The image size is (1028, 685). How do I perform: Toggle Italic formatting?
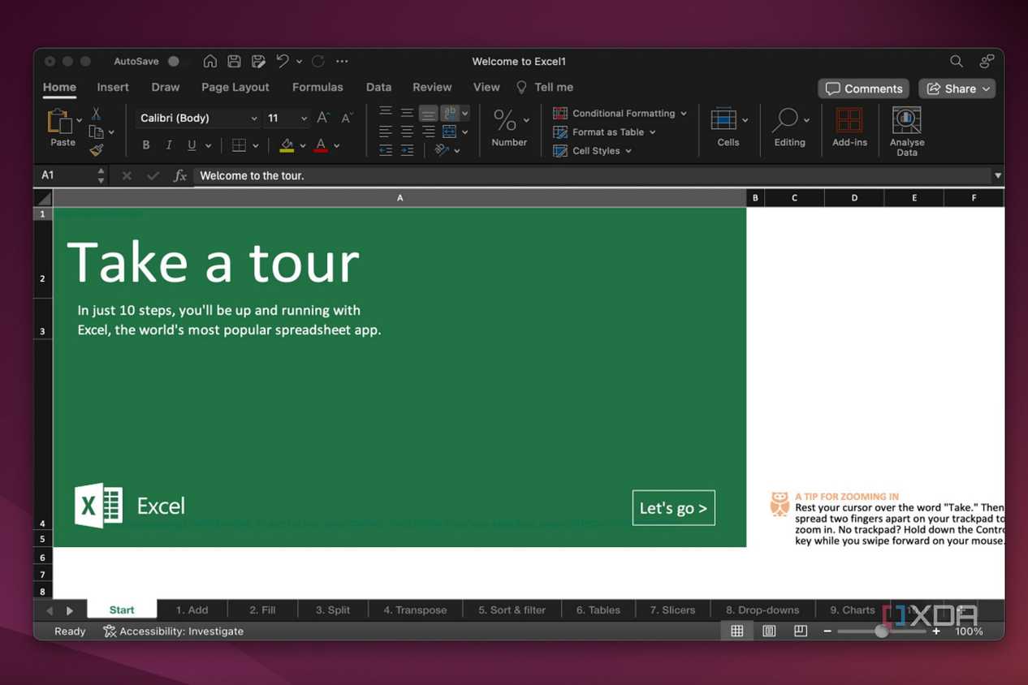click(x=169, y=145)
